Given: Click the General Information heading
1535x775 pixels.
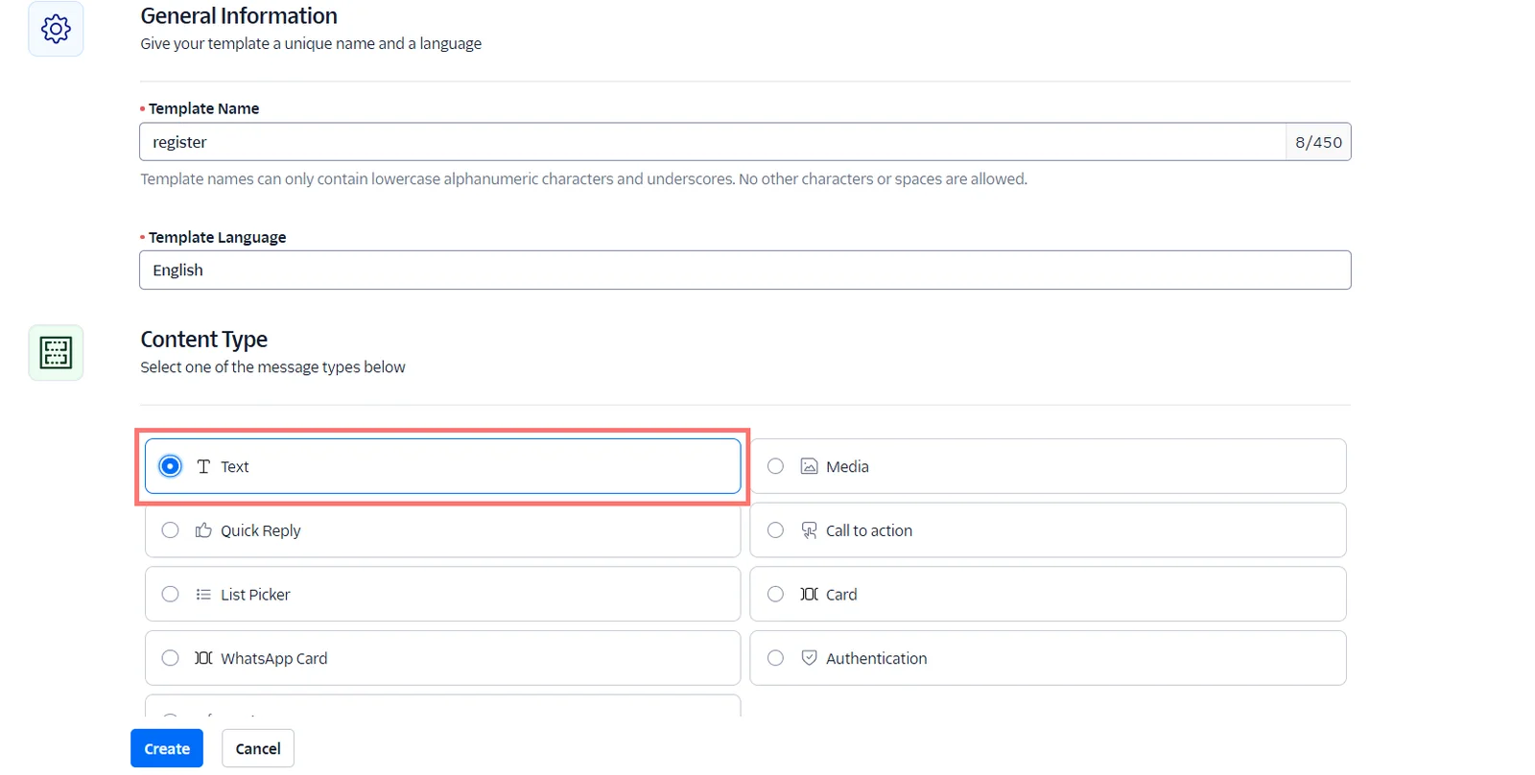Looking at the screenshot, I should [x=239, y=16].
